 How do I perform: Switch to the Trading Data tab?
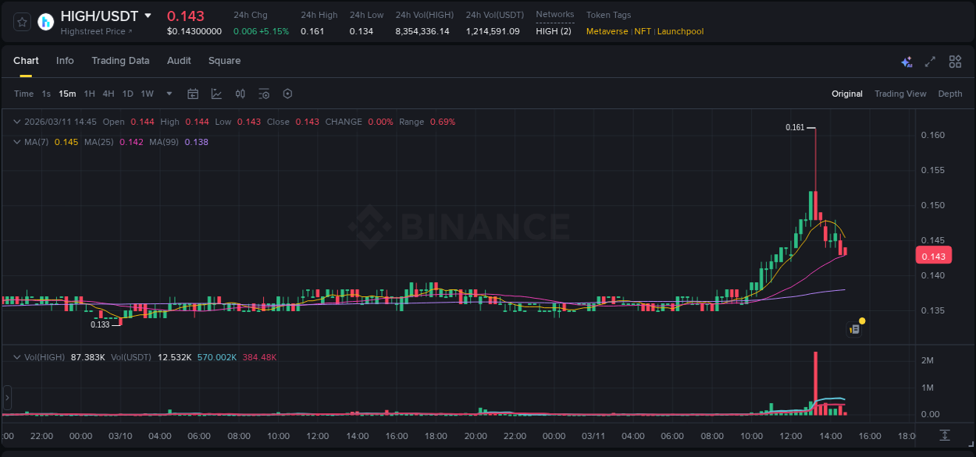(x=120, y=60)
